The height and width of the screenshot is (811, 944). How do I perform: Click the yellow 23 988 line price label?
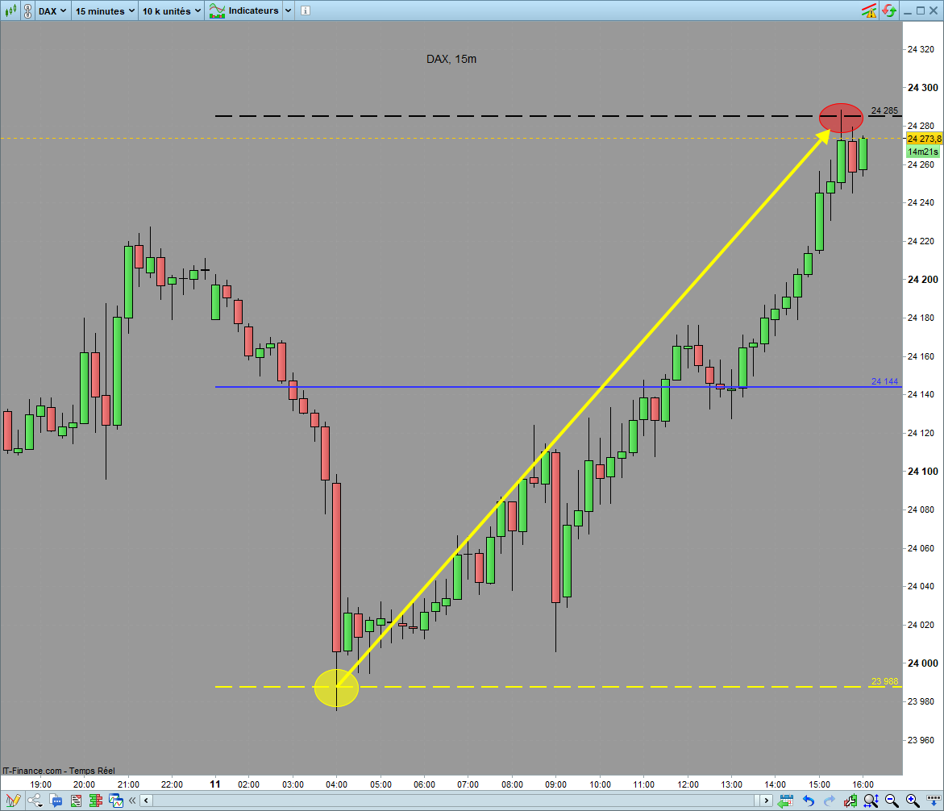[884, 681]
